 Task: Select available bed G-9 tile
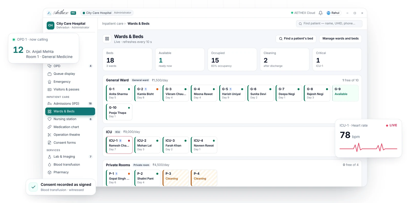[345, 93]
